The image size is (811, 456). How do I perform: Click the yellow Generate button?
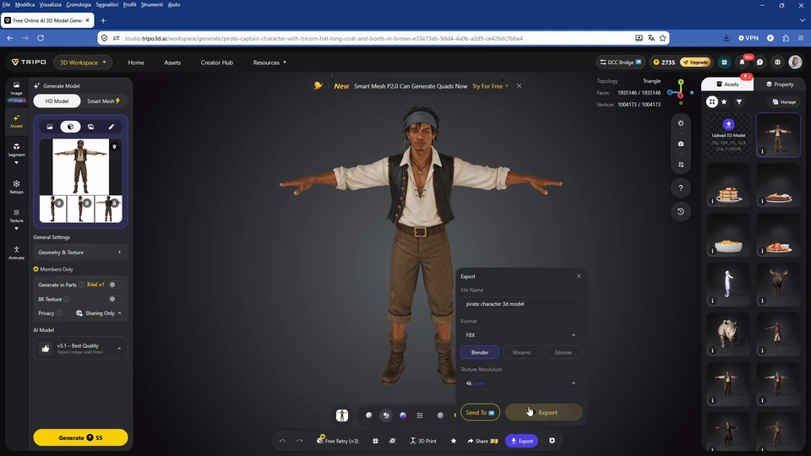[x=80, y=437]
